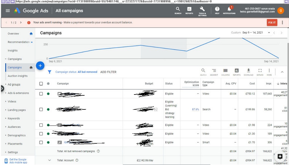Viewport: 289px width, 165px height.
Task: Open the Segment tool
Action: pos(214,72)
